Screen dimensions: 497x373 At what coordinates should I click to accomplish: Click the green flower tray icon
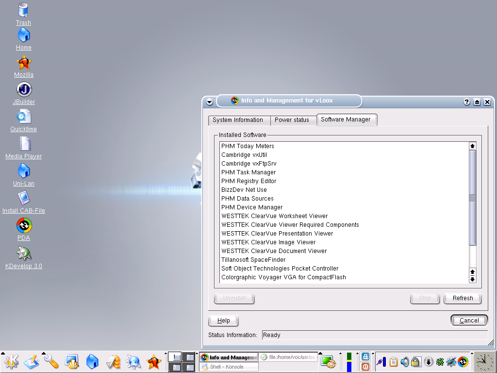point(440,361)
